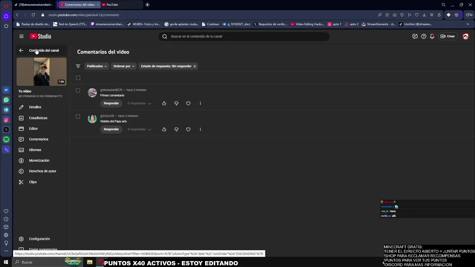Reply to @denisalavi8270 with Responder
475x267 pixels.
point(111,103)
